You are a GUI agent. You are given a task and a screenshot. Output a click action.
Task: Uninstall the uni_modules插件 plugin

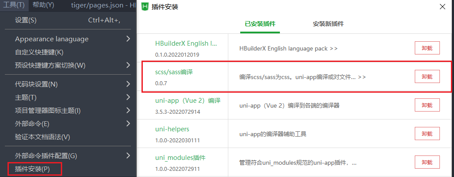tap(427, 162)
